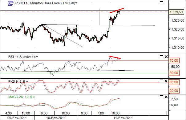Open the PKS 9; 5; 5 dropdown arrow
The width and height of the screenshot is (186, 120).
27,81
